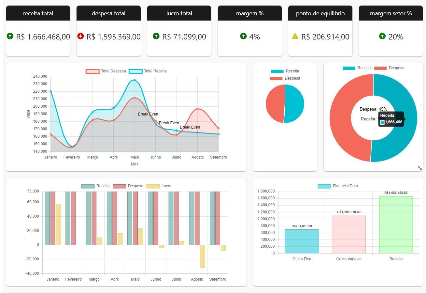Toggle Receita legend above doughnut chart
Screen dimensions: 426x293
357,68
